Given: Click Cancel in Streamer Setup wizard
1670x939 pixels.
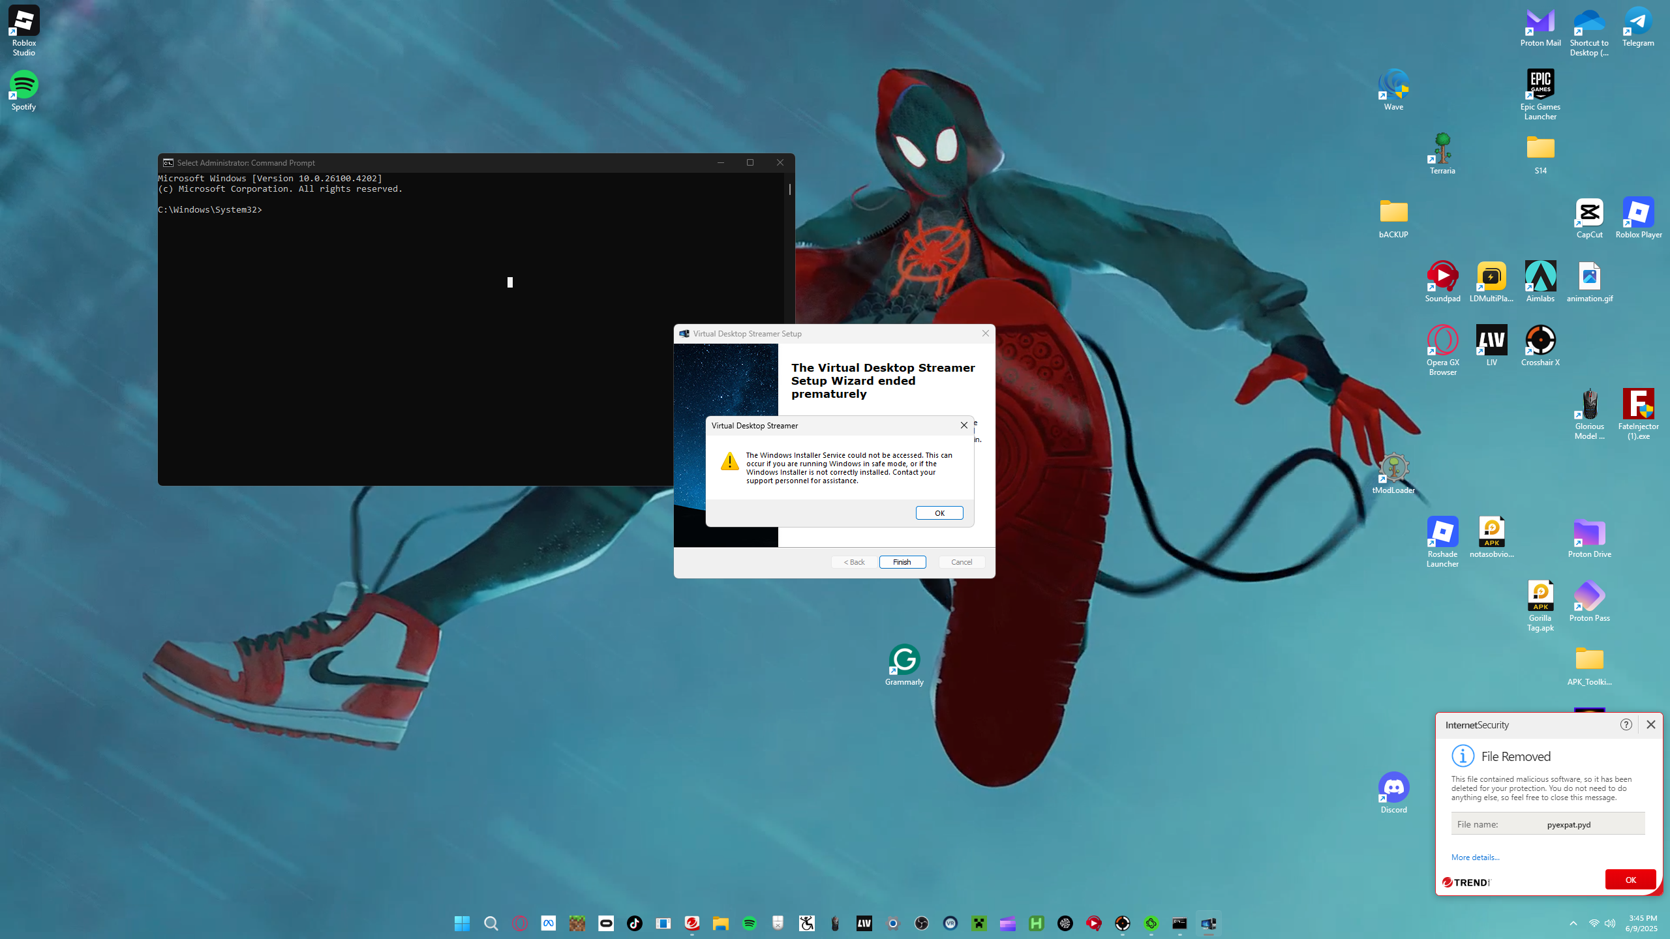Looking at the screenshot, I should coord(962,561).
